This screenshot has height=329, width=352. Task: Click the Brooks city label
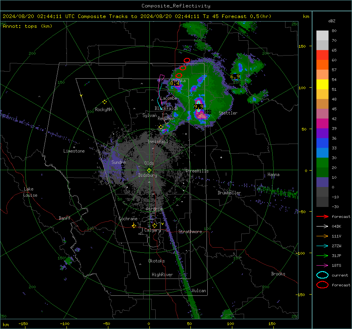point(278,274)
